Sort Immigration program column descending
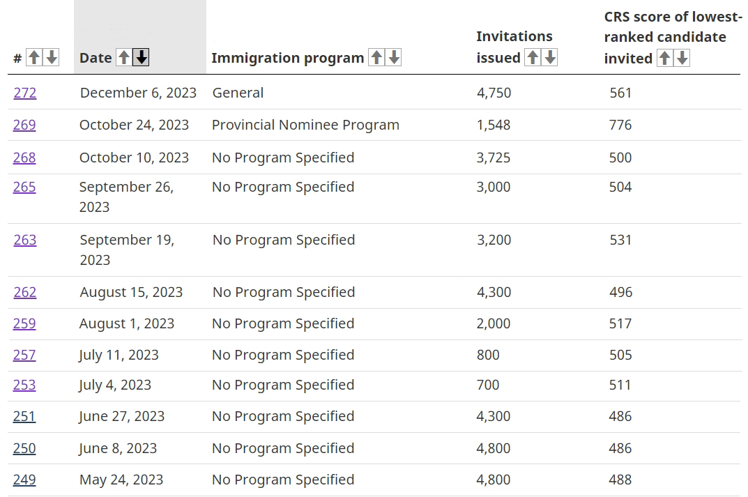Viewport: 748px width, 497px height. point(394,58)
